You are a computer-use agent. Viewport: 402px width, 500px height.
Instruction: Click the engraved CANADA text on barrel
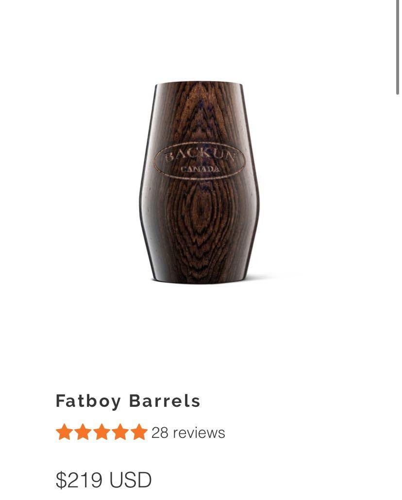pyautogui.click(x=201, y=169)
